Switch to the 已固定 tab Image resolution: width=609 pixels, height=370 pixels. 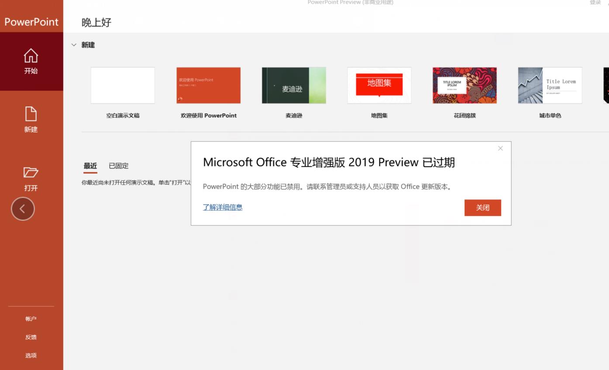pos(118,166)
